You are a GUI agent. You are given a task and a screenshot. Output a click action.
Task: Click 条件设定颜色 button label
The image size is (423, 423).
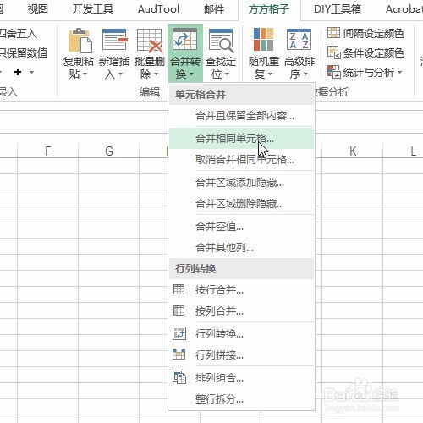click(x=373, y=52)
